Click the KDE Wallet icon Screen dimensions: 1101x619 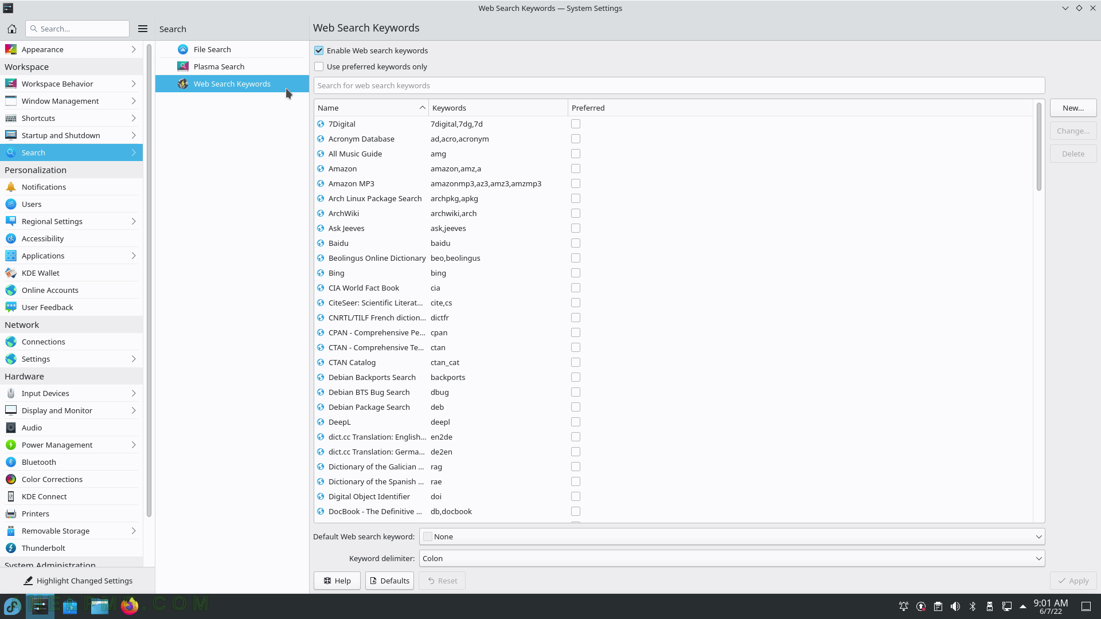pyautogui.click(x=11, y=273)
